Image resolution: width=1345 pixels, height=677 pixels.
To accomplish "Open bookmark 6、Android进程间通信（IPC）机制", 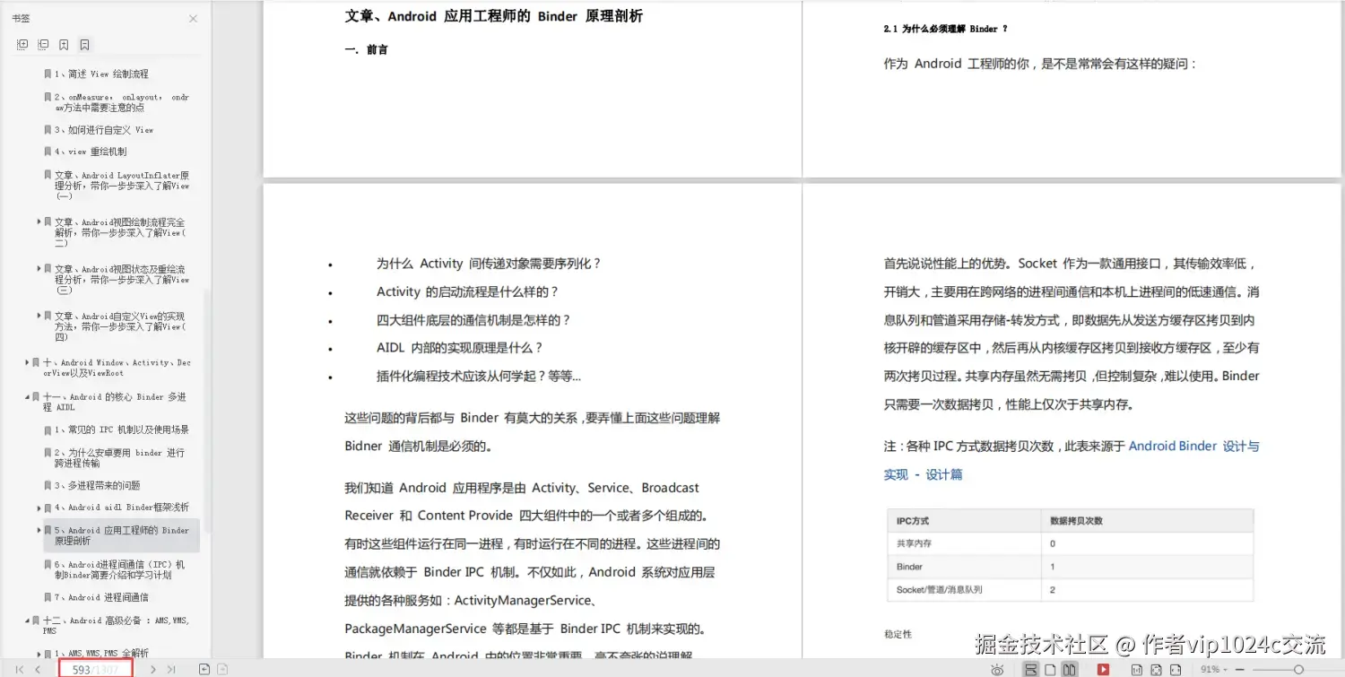I will pos(120,569).
